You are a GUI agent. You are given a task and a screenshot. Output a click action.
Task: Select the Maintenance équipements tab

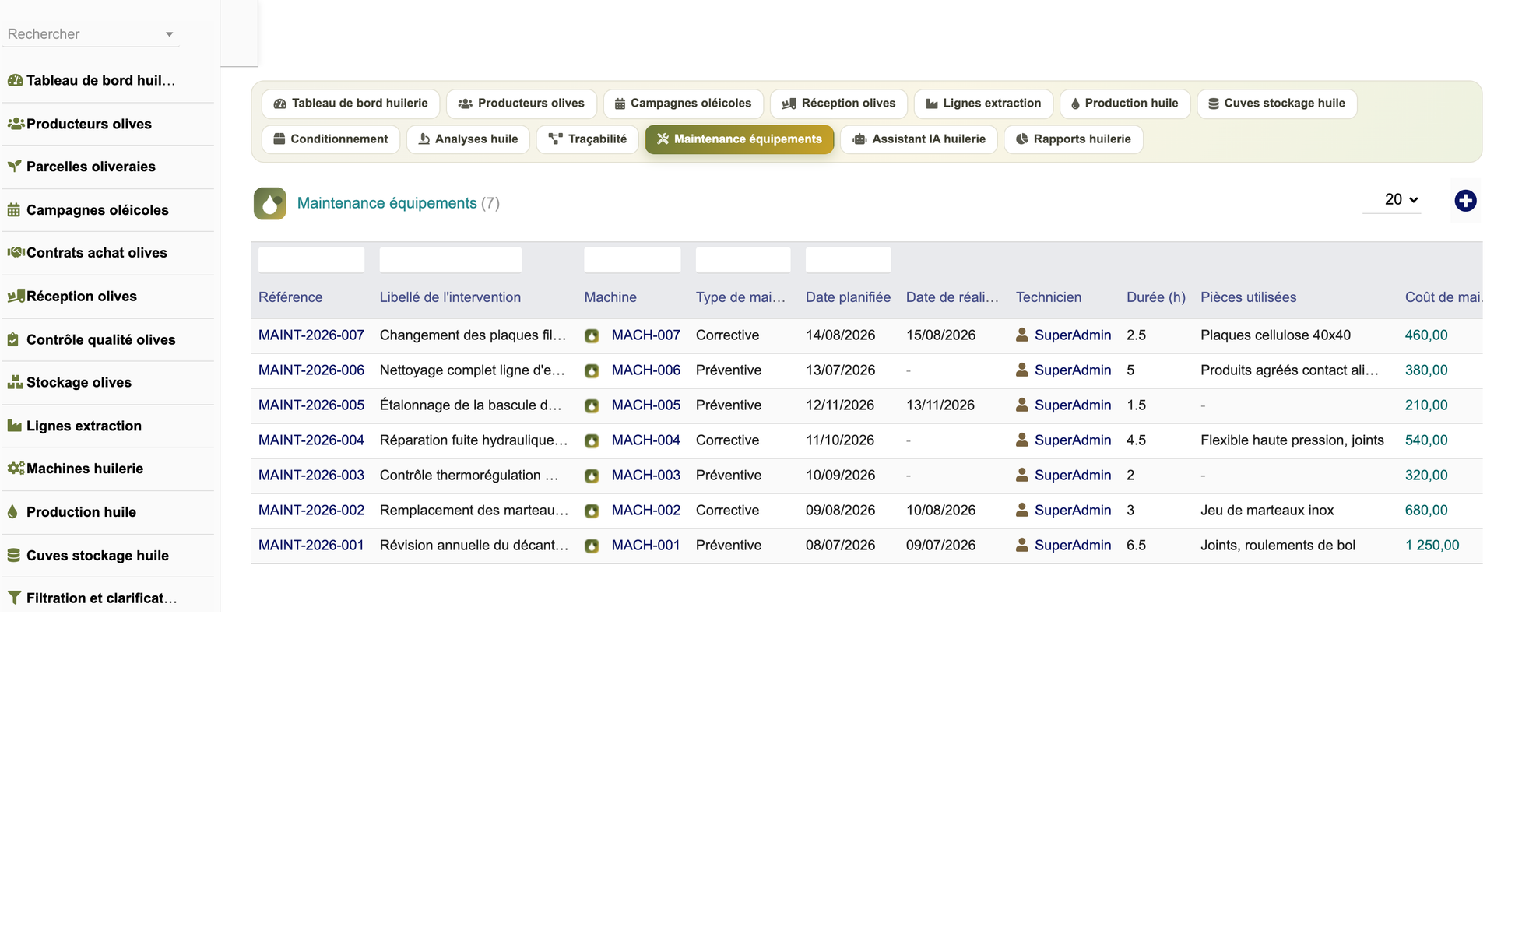740,139
